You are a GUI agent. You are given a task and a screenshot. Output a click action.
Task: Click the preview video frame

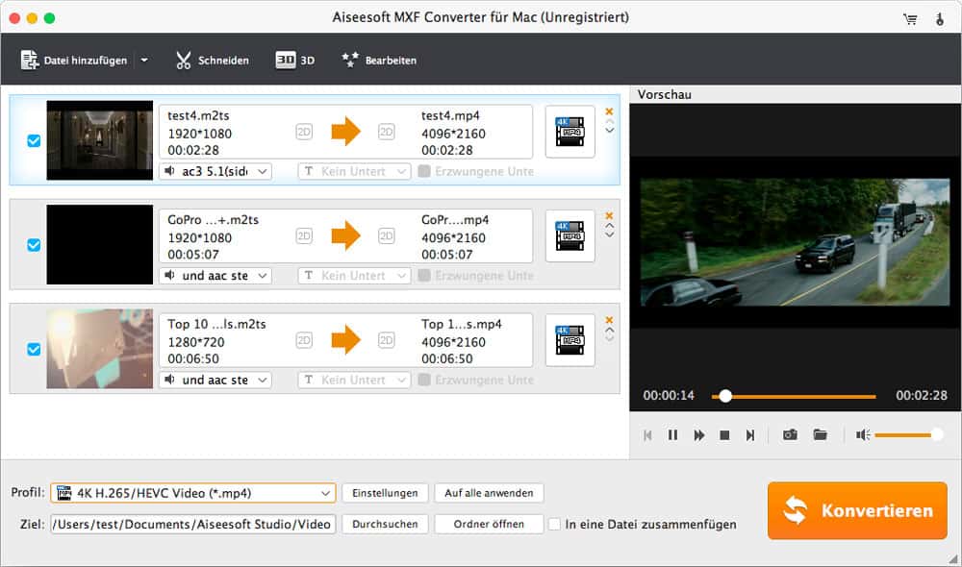click(796, 242)
